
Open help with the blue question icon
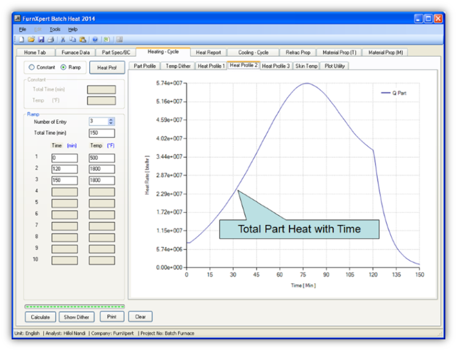click(95, 39)
